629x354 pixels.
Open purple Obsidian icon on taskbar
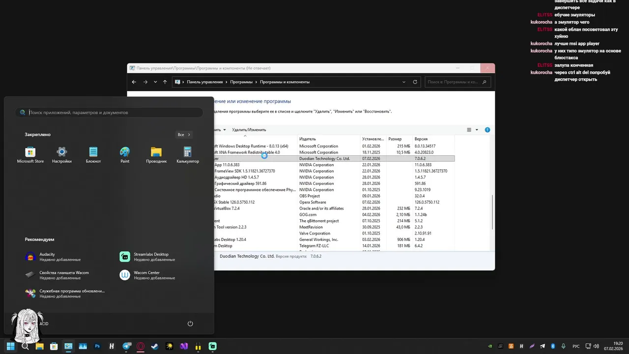[x=184, y=346]
